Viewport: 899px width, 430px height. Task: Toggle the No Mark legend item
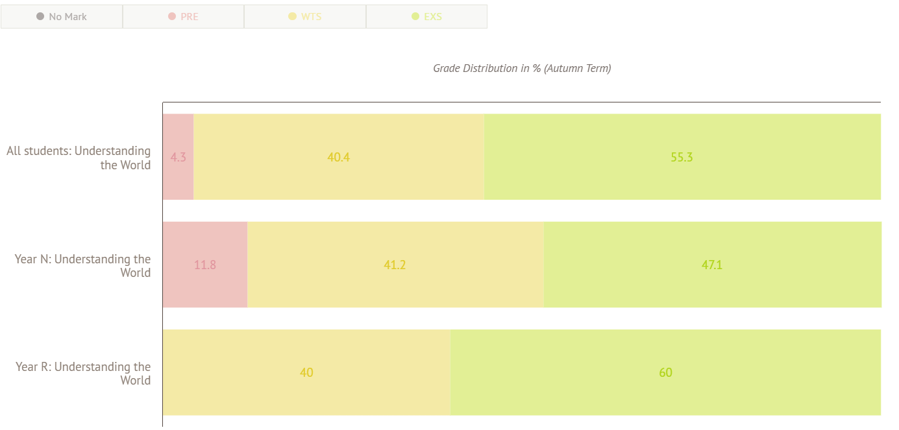[x=62, y=17]
